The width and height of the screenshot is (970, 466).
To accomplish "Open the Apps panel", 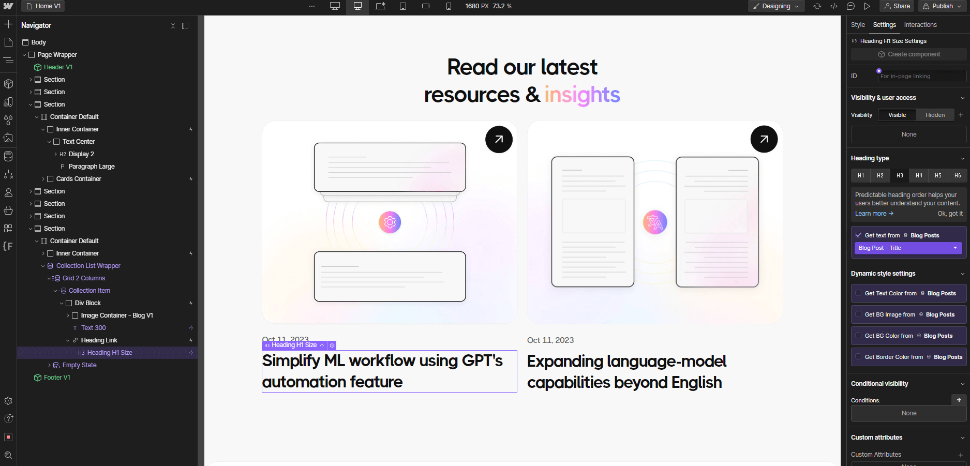I will point(8,228).
